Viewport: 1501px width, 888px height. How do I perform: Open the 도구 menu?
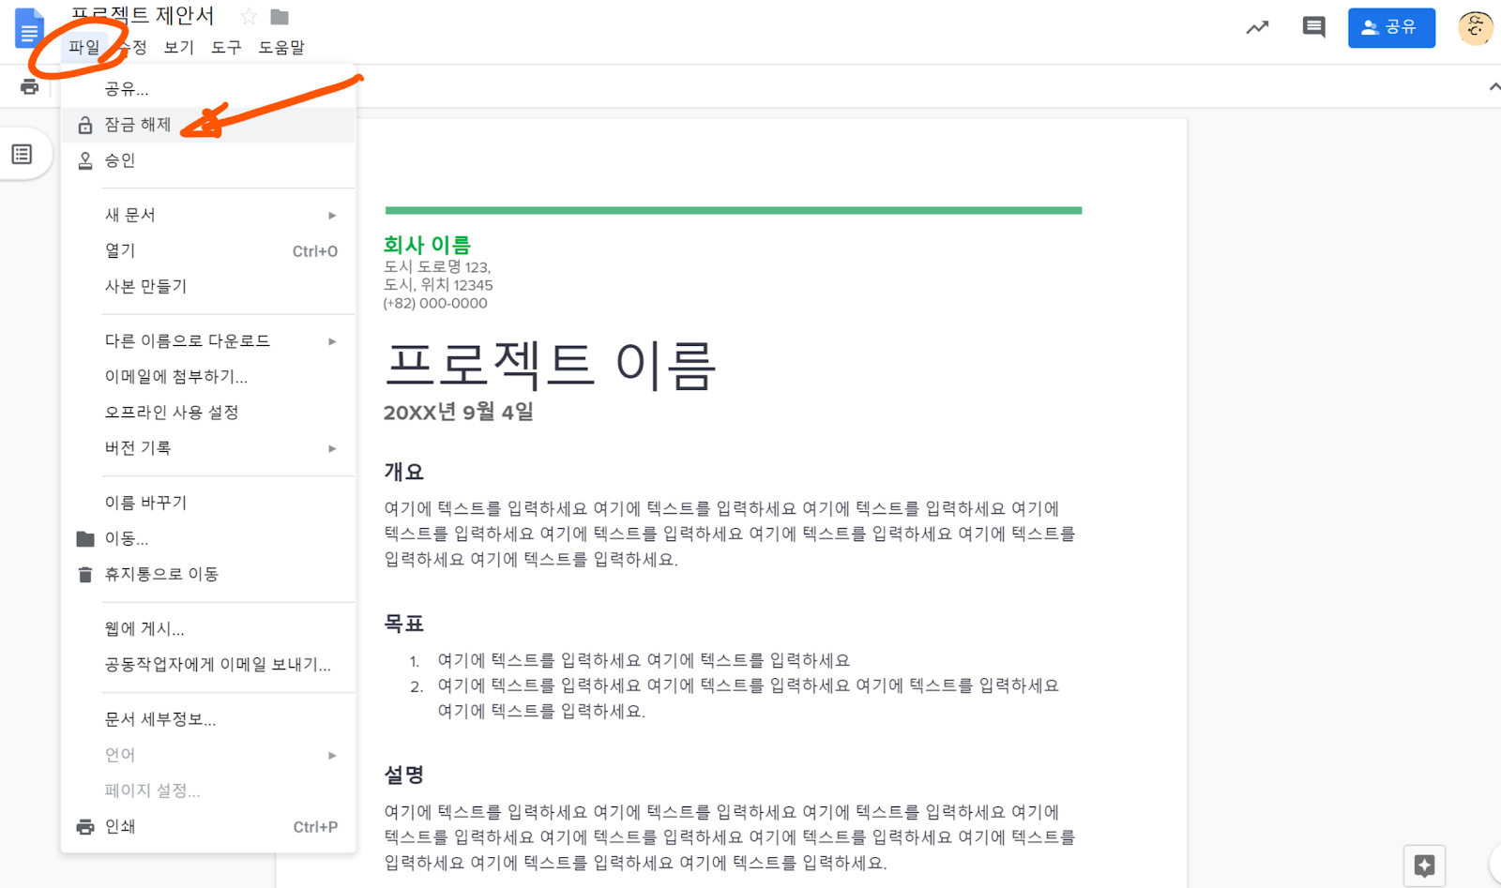[x=225, y=47]
